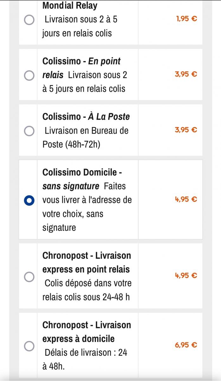Select Chronopost express à domicile radio button
The width and height of the screenshot is (221, 381).
click(29, 346)
